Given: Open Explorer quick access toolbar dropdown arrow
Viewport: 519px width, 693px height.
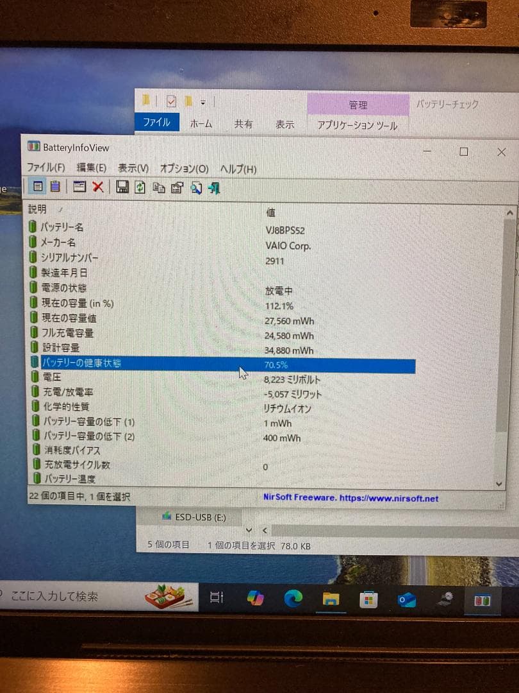Looking at the screenshot, I should (203, 103).
